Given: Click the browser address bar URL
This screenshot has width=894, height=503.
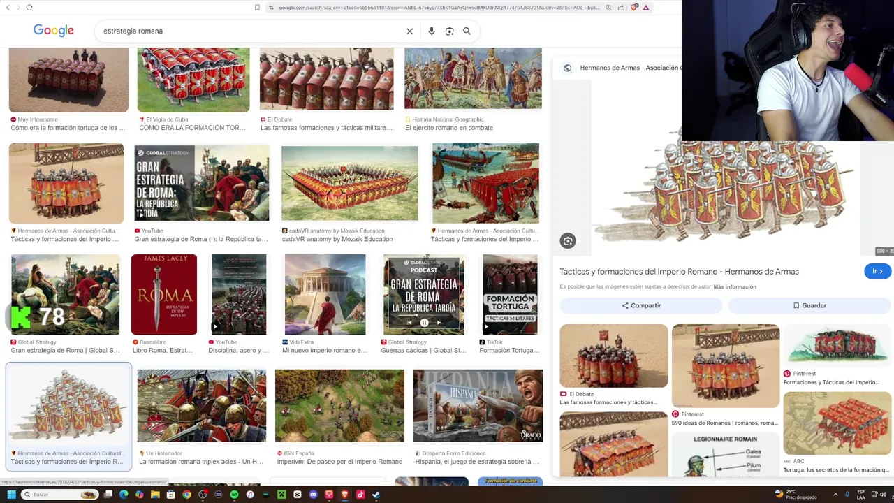Looking at the screenshot, I should (x=439, y=7).
